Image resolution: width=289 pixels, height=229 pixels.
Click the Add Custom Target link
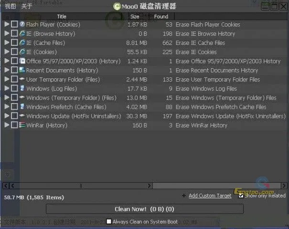[210, 196]
